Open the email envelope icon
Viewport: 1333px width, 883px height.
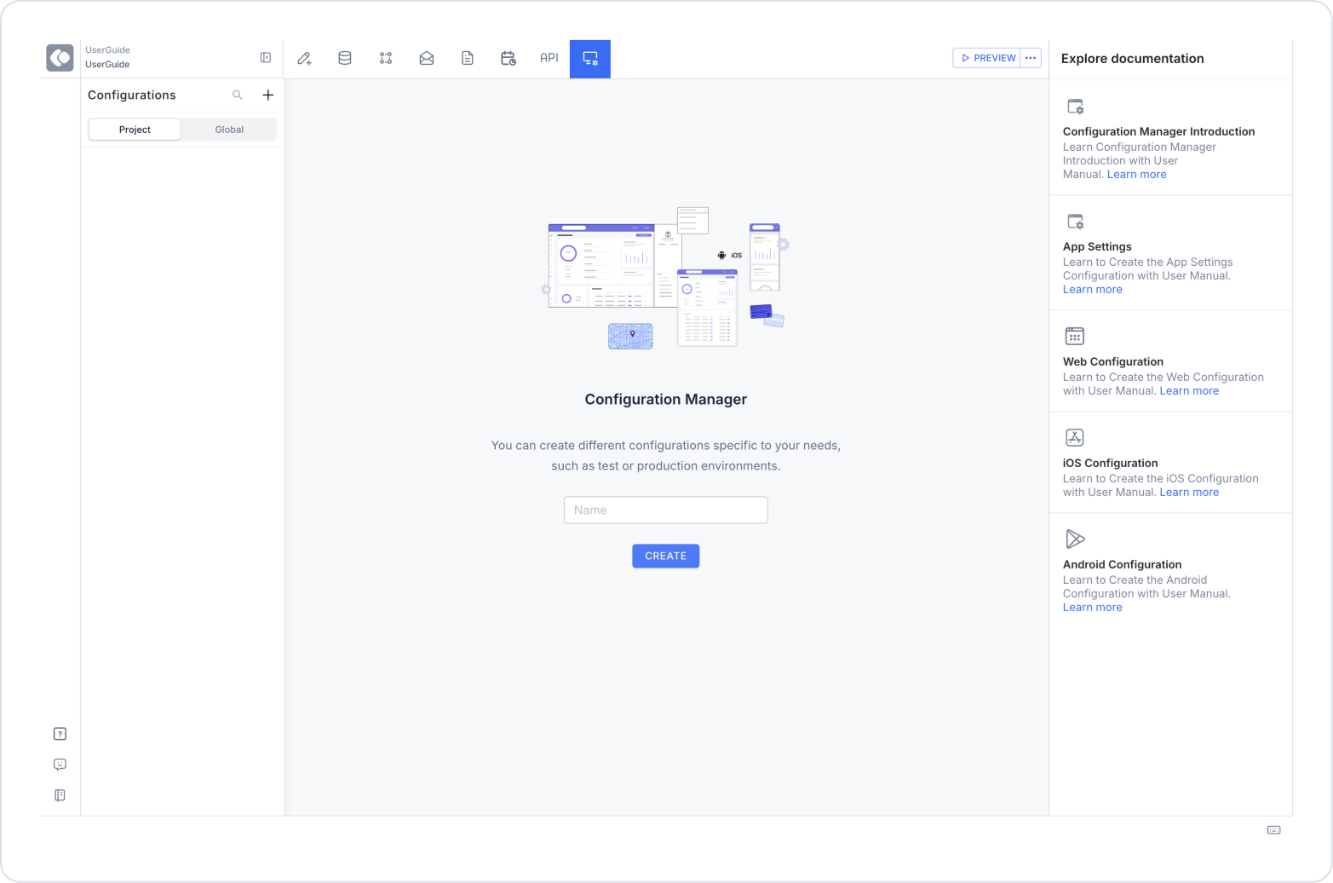(427, 59)
